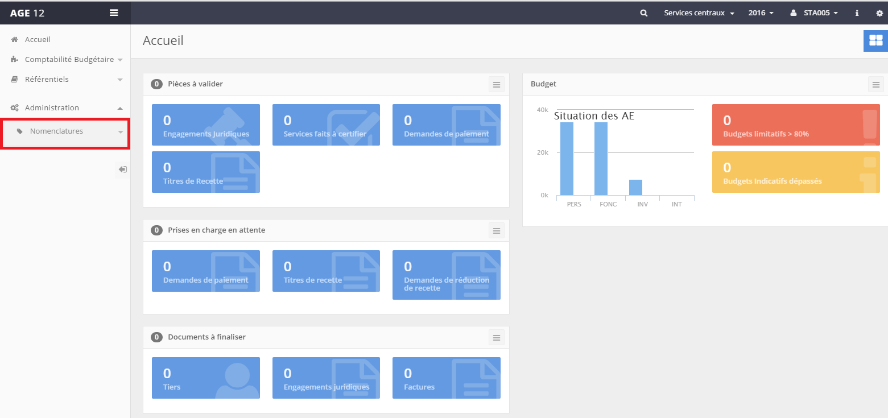Open the info icon in top bar
The height and width of the screenshot is (418, 888).
pos(857,13)
